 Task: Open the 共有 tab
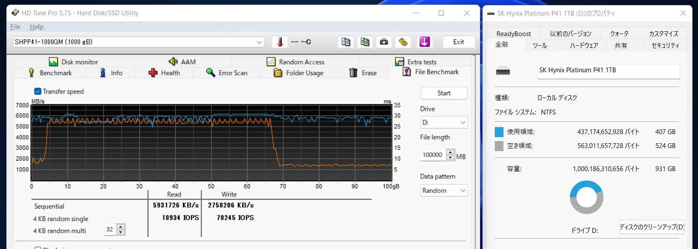pos(621,45)
